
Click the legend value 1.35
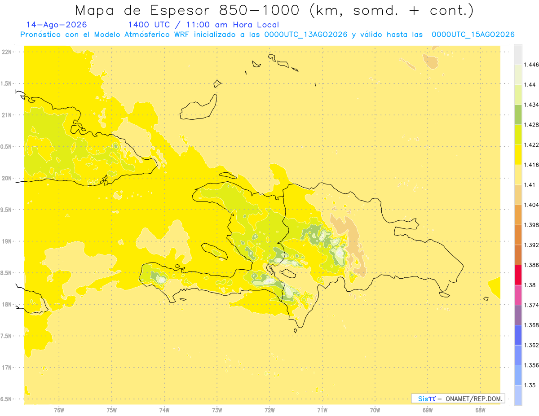(x=529, y=385)
